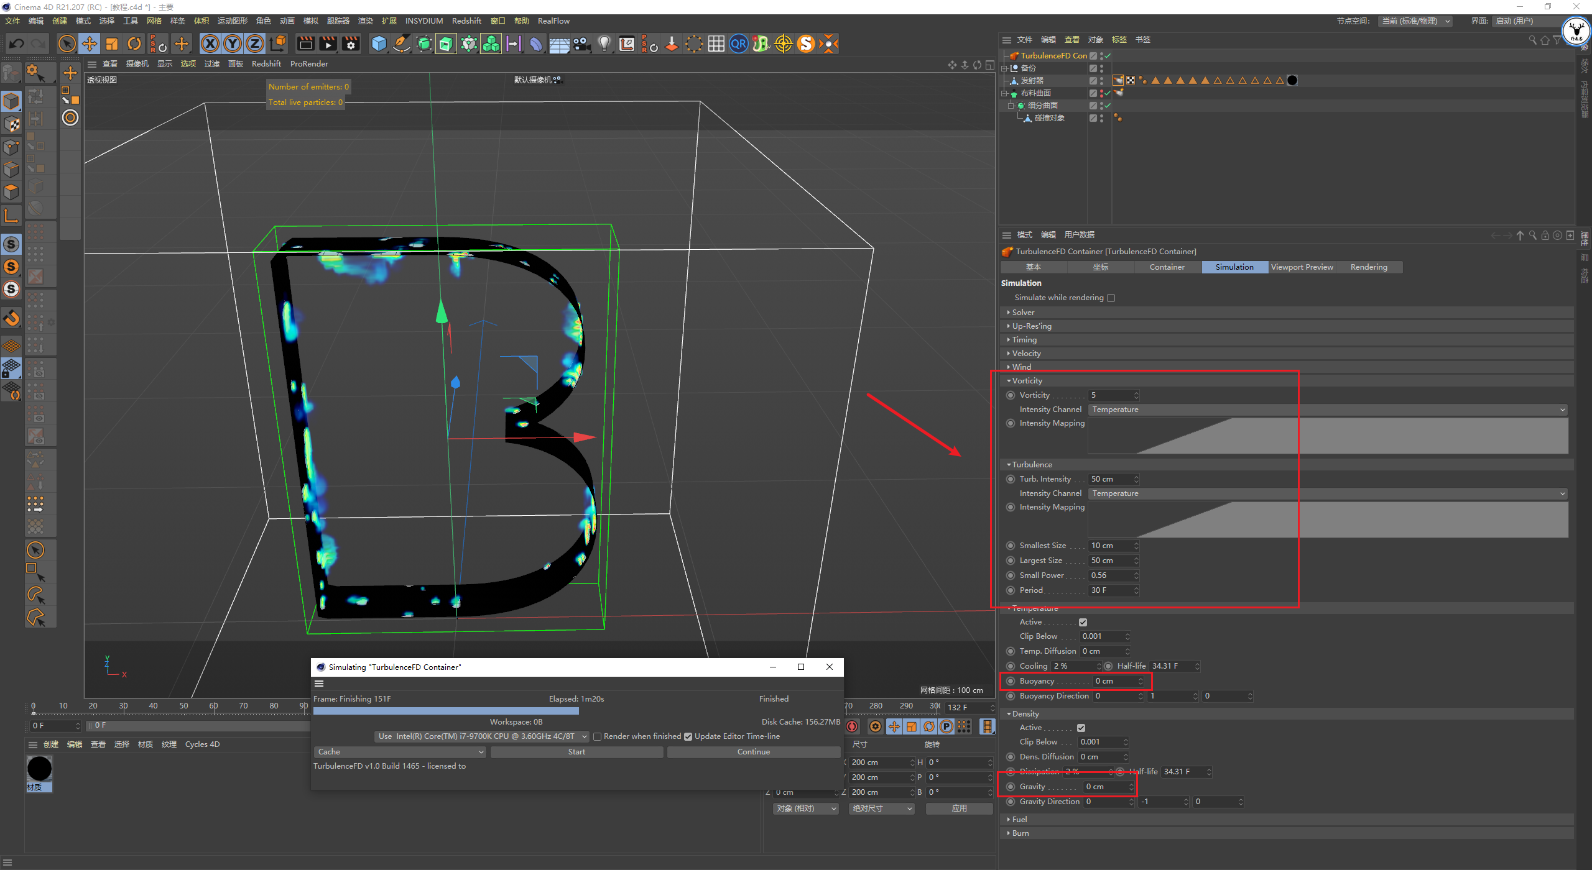
Task: Select the Move tool
Action: (x=90, y=43)
